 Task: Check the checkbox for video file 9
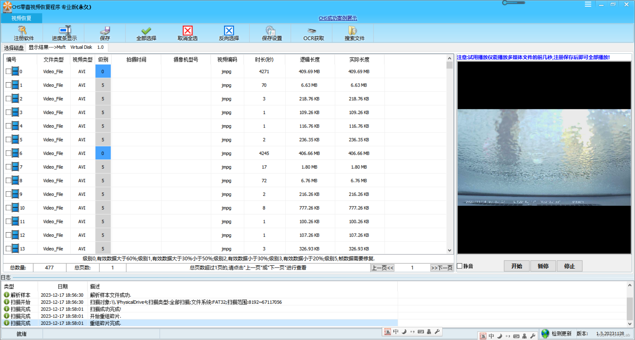pyautogui.click(x=8, y=194)
